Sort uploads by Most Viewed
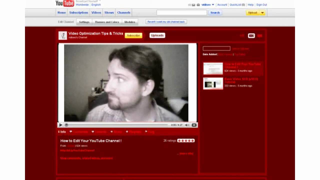Image resolution: width=320 pixels, height=180 pixels. tap(226, 54)
